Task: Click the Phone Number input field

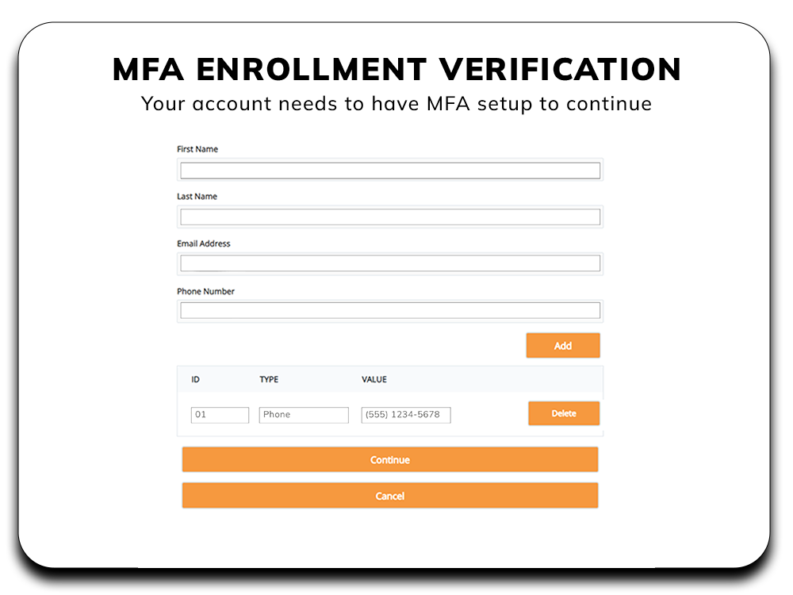Action: 389,310
